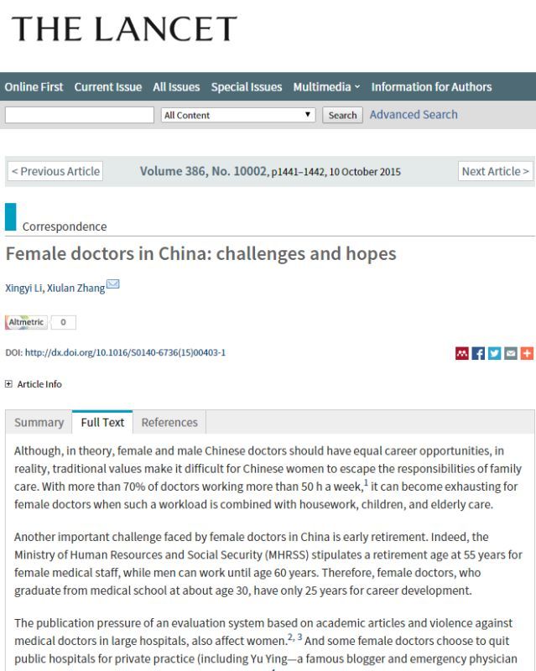The height and width of the screenshot is (671, 536).
Task: Switch to the Summary tab
Action: 39,423
